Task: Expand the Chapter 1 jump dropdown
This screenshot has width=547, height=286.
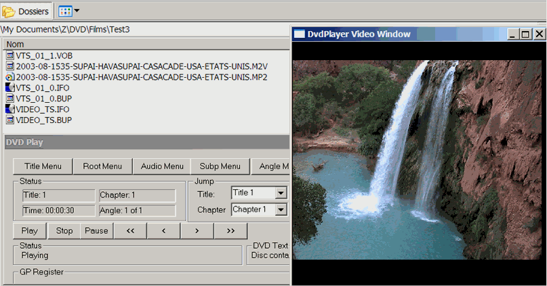Action: tap(281, 210)
